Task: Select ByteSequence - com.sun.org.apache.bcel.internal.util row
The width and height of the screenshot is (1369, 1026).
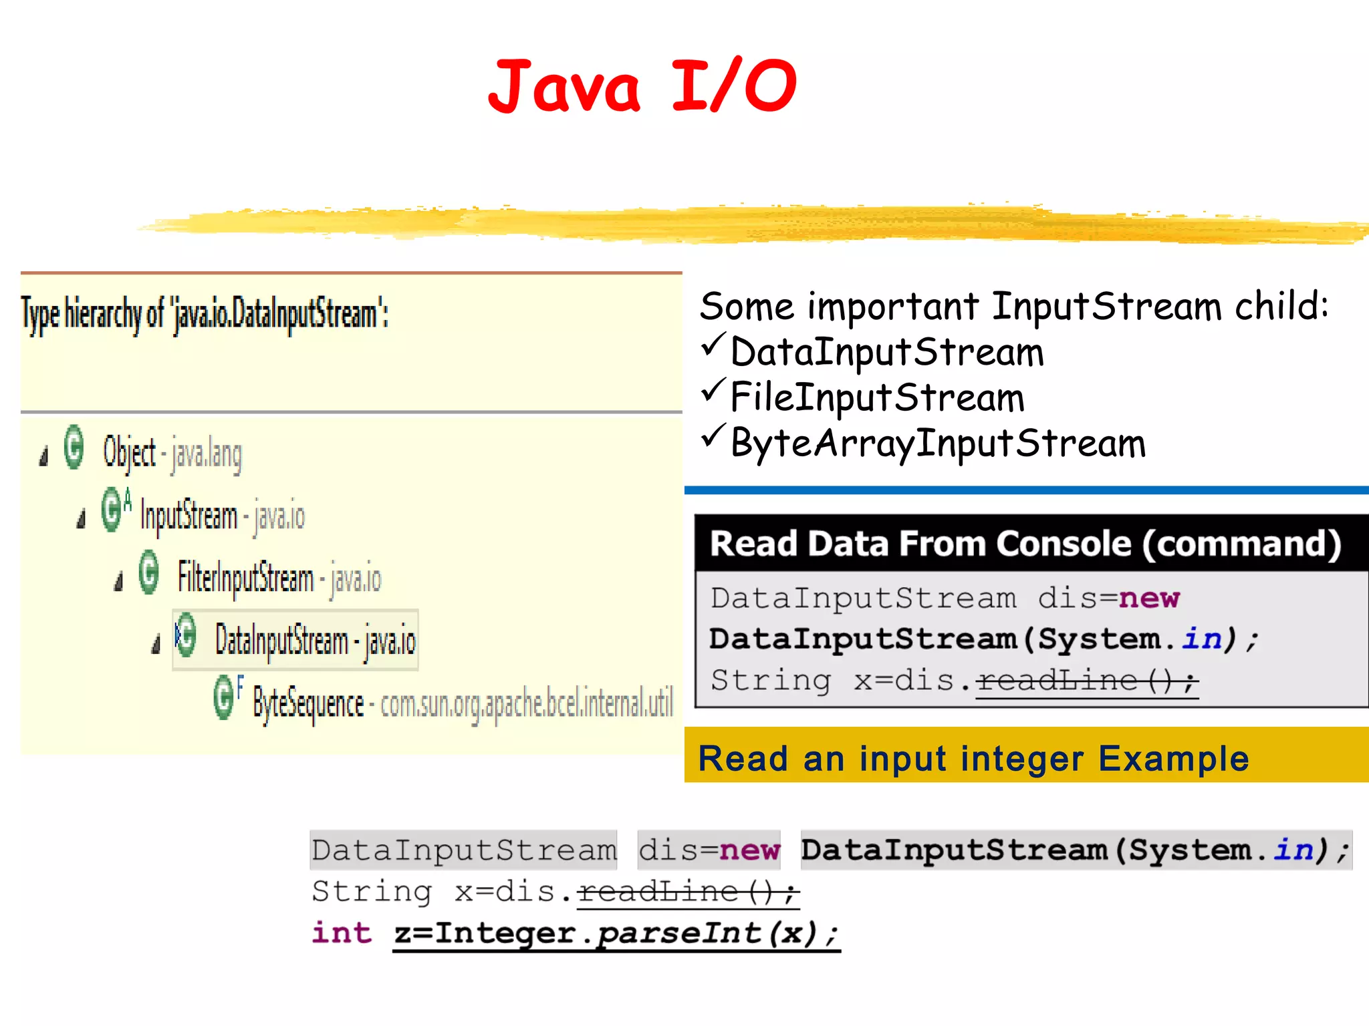Action: click(x=463, y=703)
